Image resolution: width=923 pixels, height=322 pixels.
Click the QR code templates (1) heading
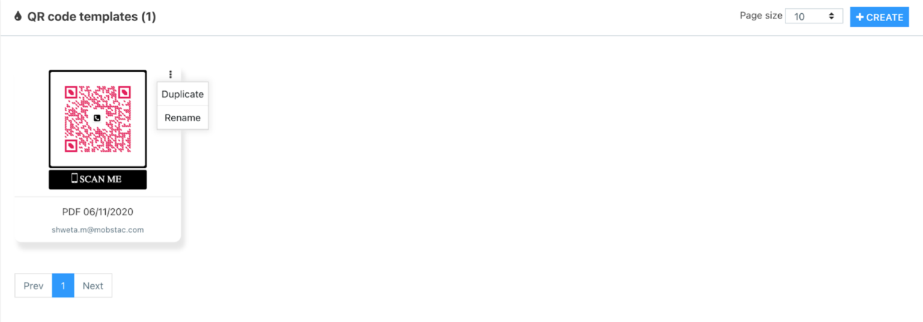pos(91,17)
